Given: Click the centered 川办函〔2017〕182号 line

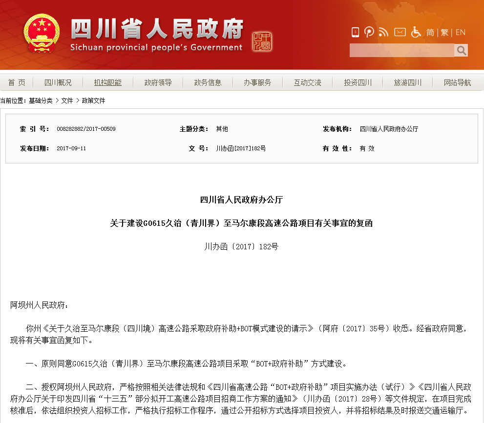Looking at the screenshot, I should pos(241,247).
